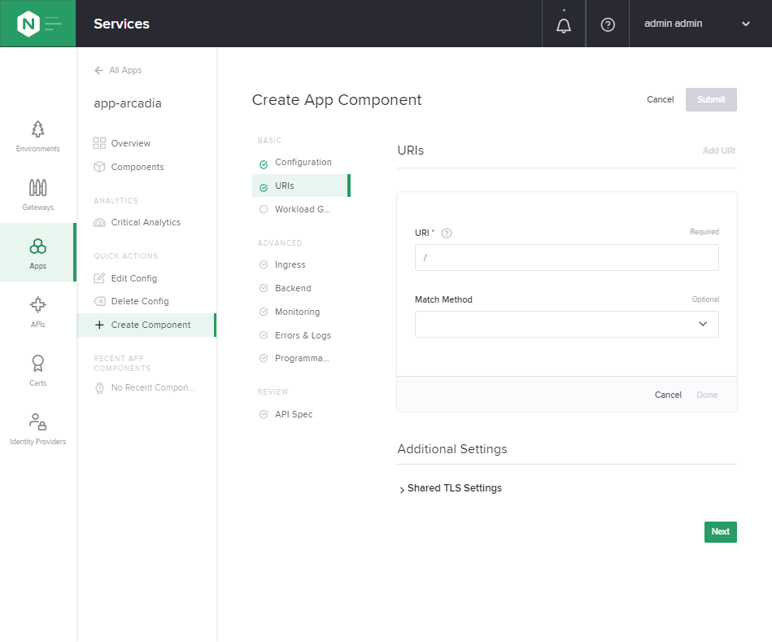Click the green Next button

(720, 531)
